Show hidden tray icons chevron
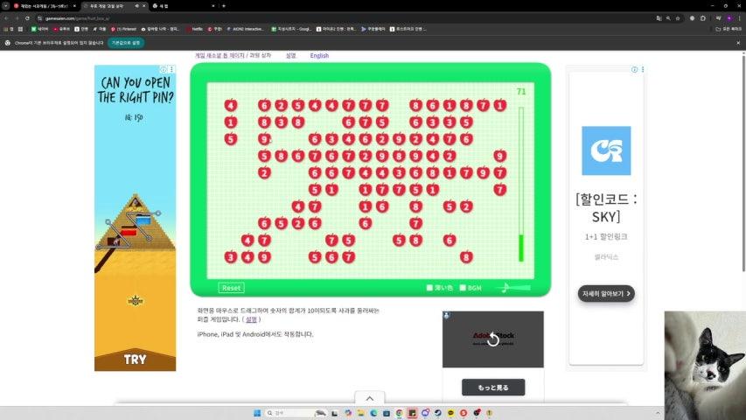Screen dimensions: 746x420 click(x=658, y=413)
